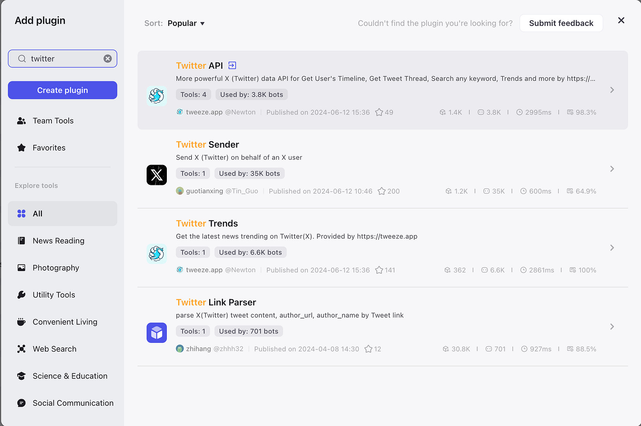This screenshot has width=641, height=426.
Task: Click the Science & Education cap icon
Action: click(x=21, y=376)
